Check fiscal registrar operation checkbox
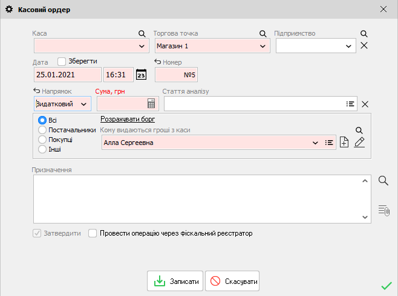398x296 pixels. tap(93, 233)
